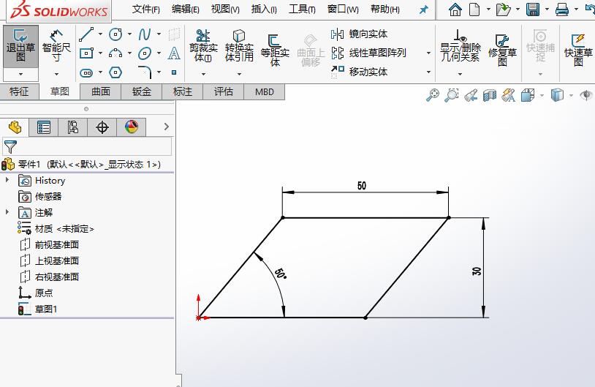
Task: Click Convert Entities (转换实体引用) tool
Action: click(x=239, y=46)
